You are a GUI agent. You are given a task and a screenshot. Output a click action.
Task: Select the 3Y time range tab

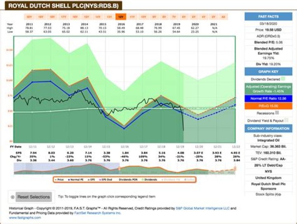click(213, 17)
